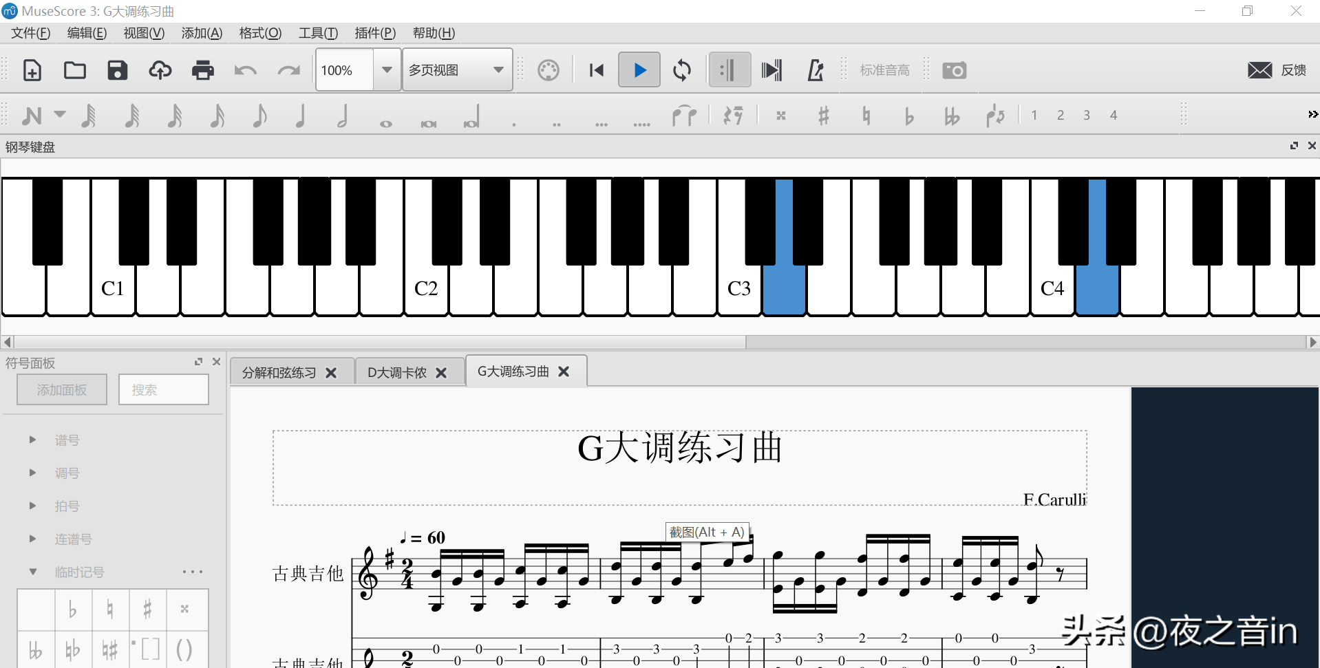Toggle concert pitch (标准音高)
The image size is (1320, 668).
pos(884,70)
